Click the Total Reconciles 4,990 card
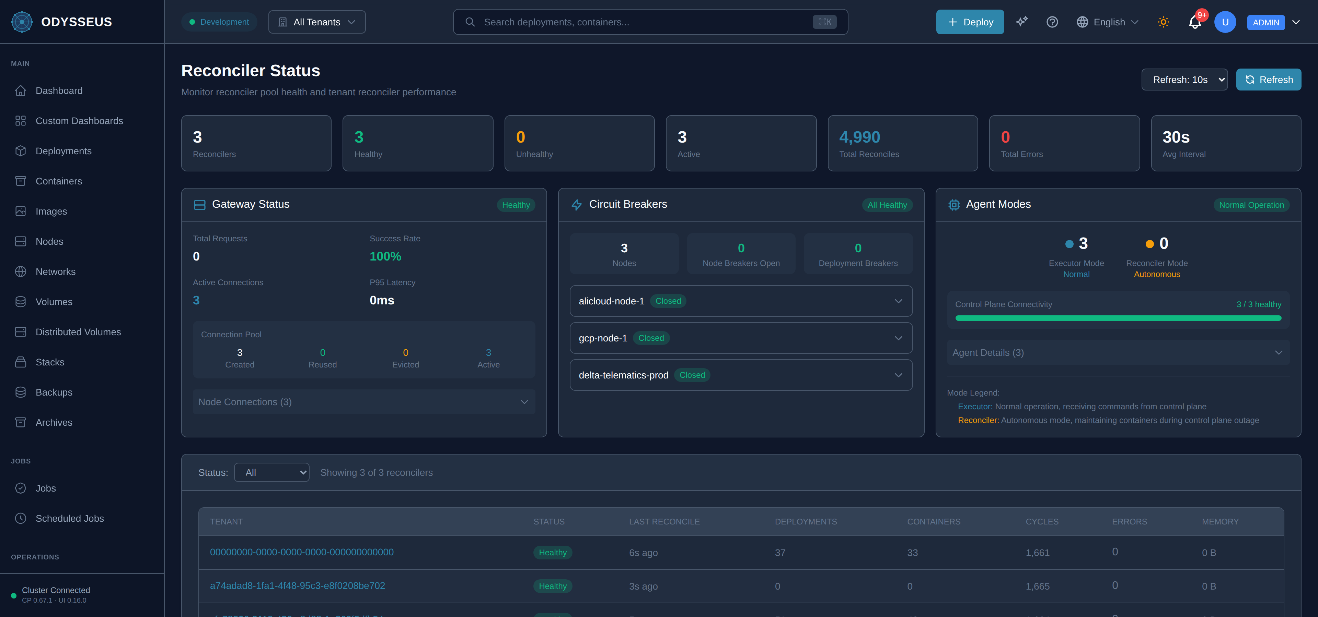 point(903,143)
